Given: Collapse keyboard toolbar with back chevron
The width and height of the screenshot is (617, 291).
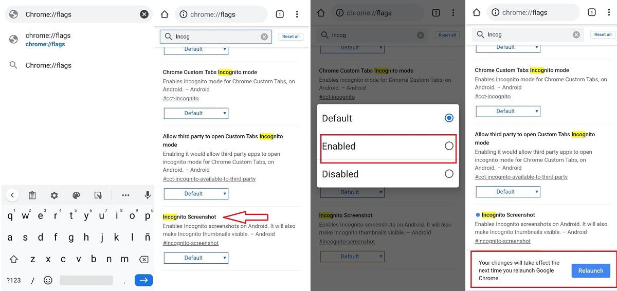Looking at the screenshot, I should click(x=12, y=195).
